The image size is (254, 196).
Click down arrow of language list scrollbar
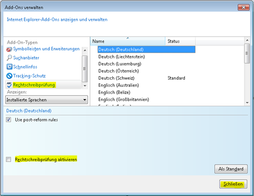(247, 103)
